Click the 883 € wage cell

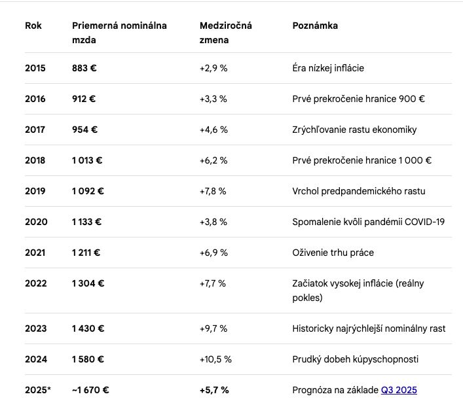pos(84,68)
